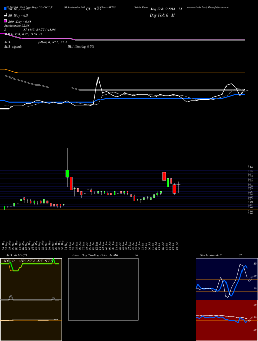Click the 'Stochastics & R' panel title
The image size is (258, 341).
(211, 255)
